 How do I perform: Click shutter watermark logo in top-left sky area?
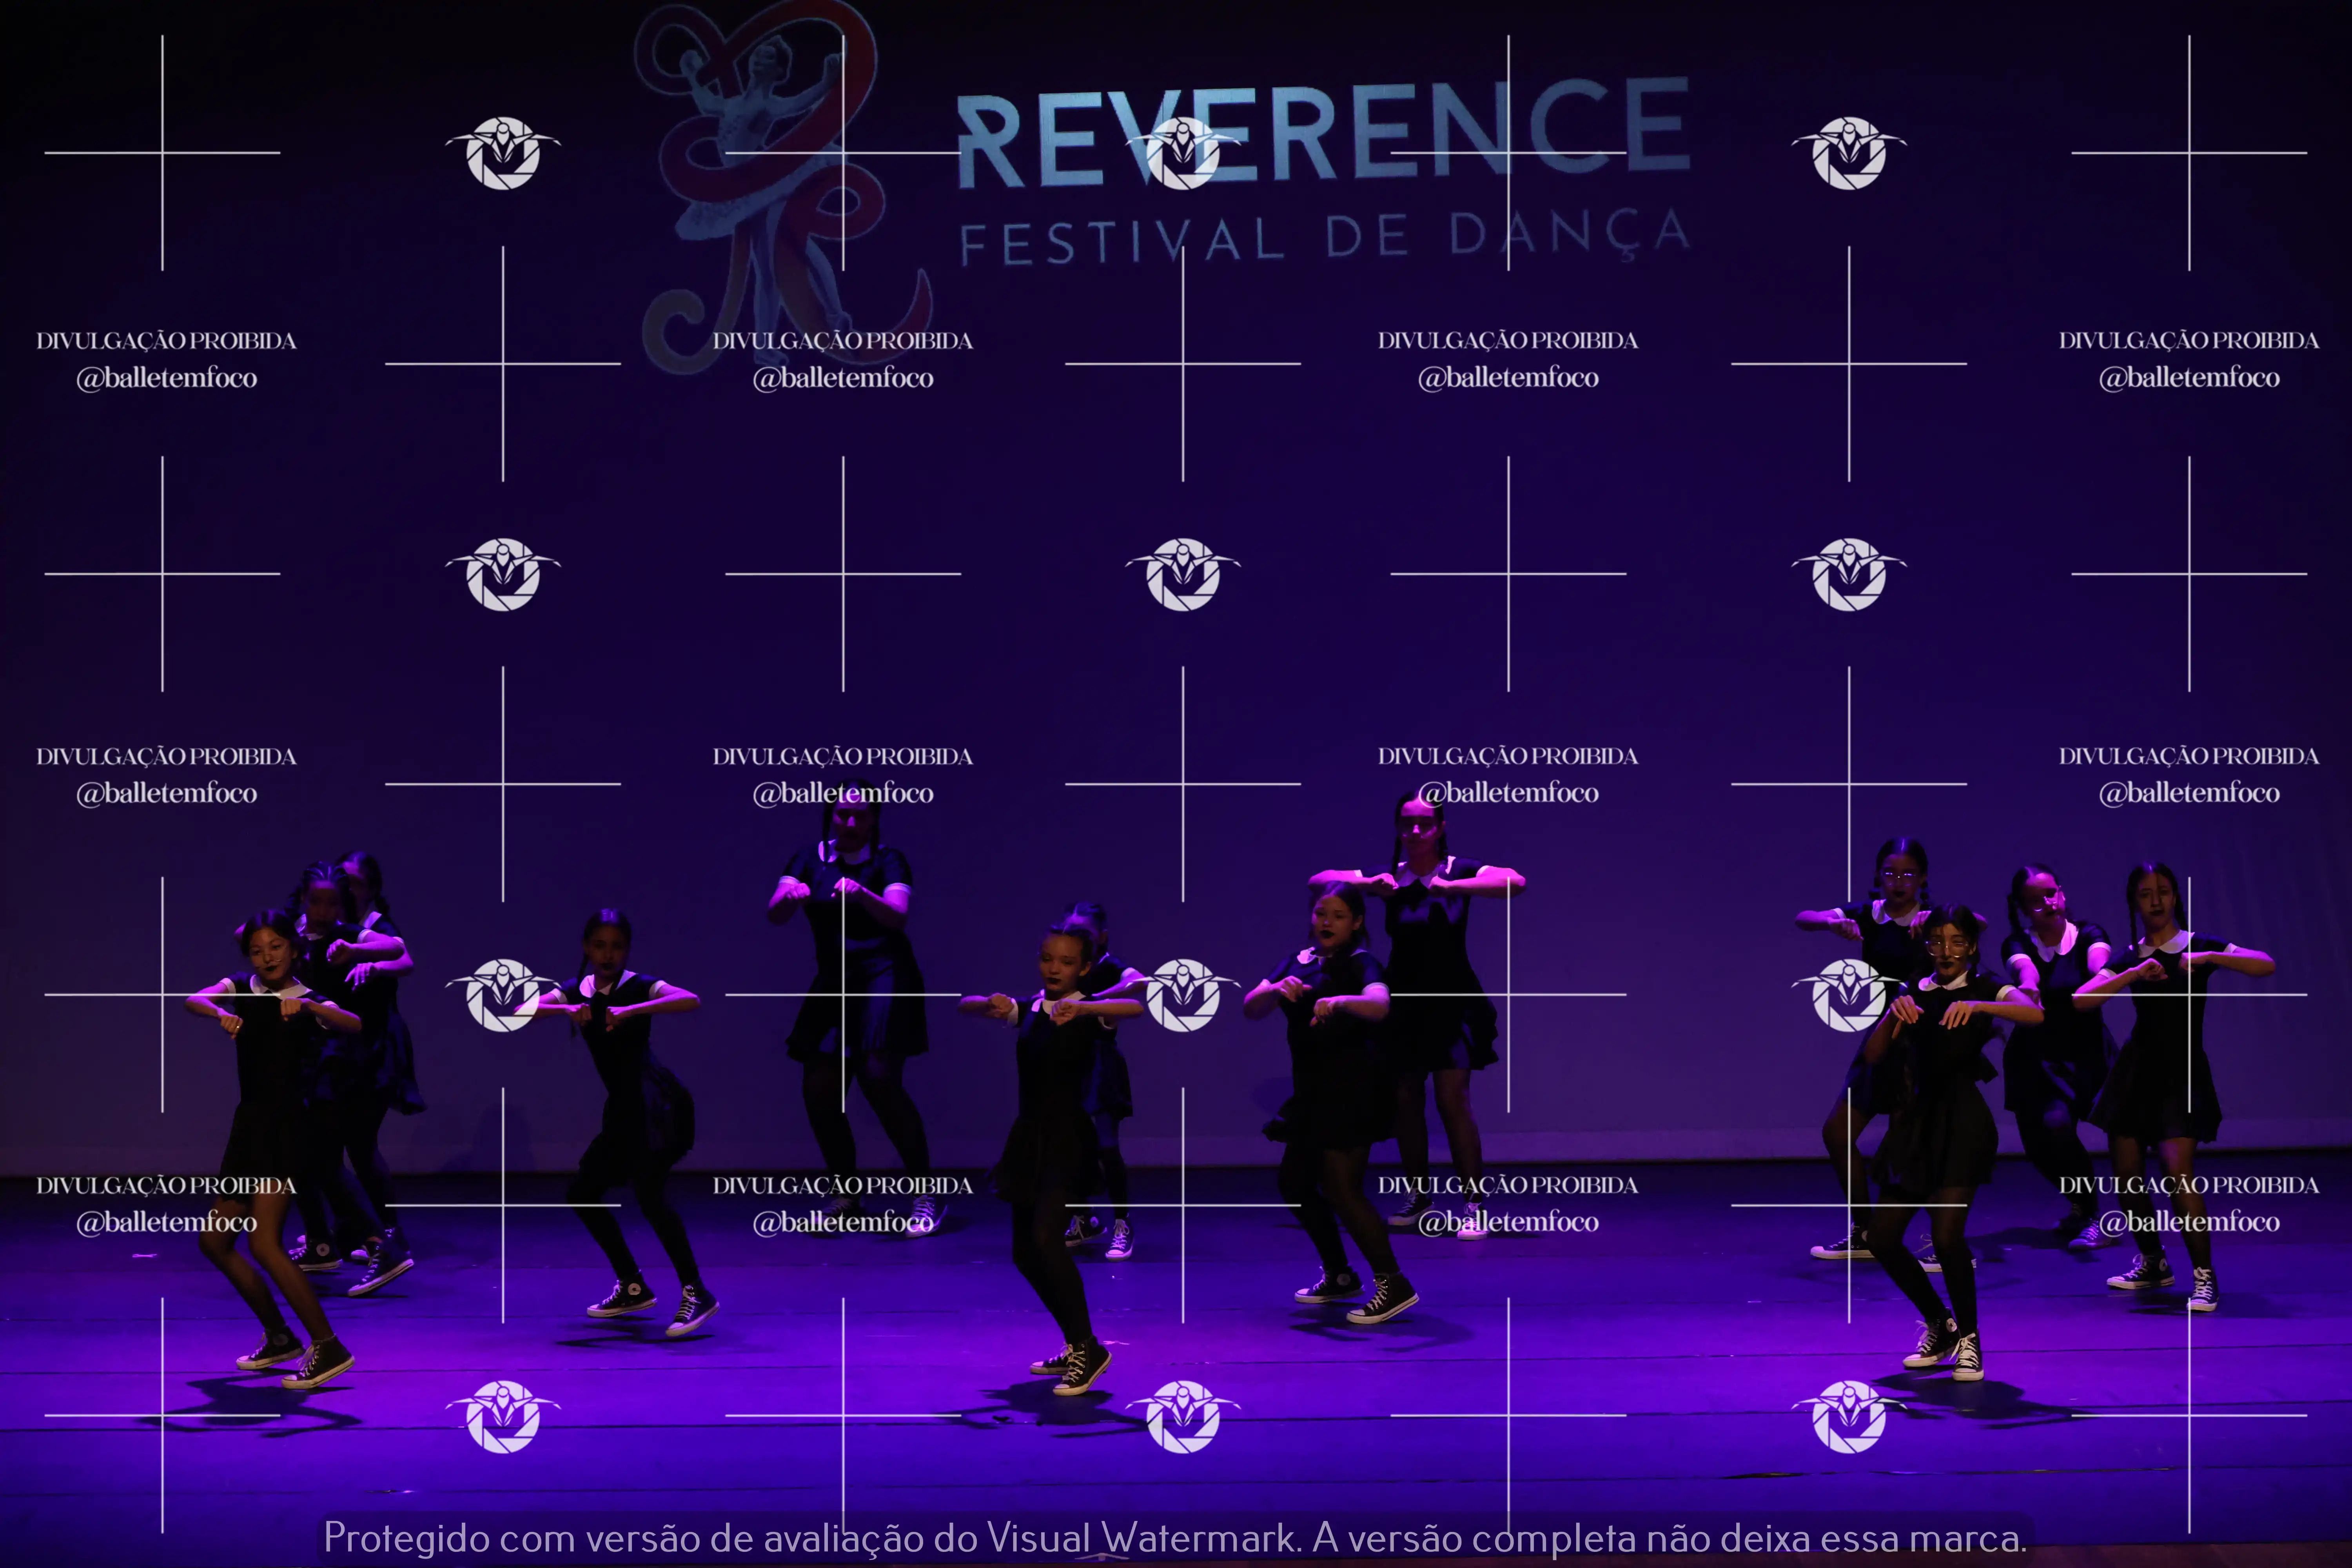tap(503, 153)
